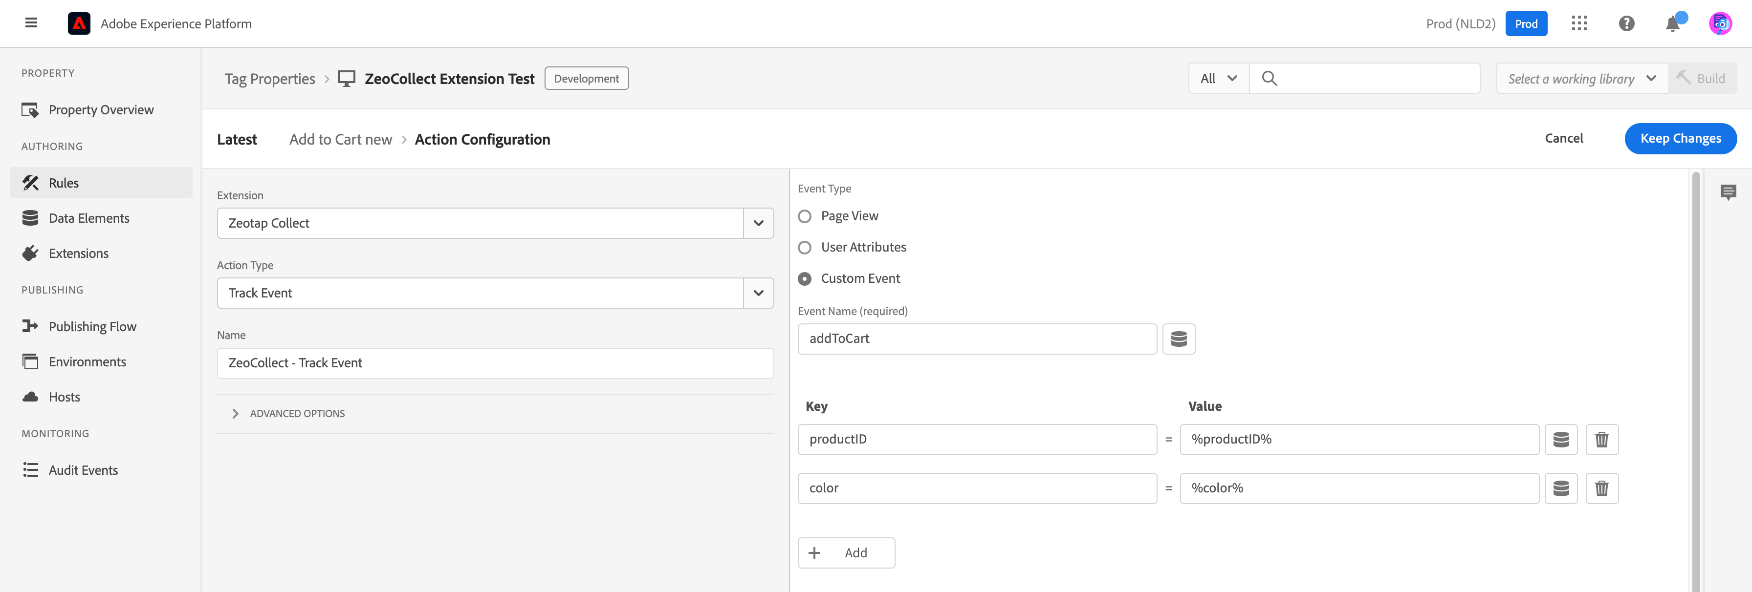Click the help question mark icon
Viewport: 1752px width, 592px height.
(1626, 24)
